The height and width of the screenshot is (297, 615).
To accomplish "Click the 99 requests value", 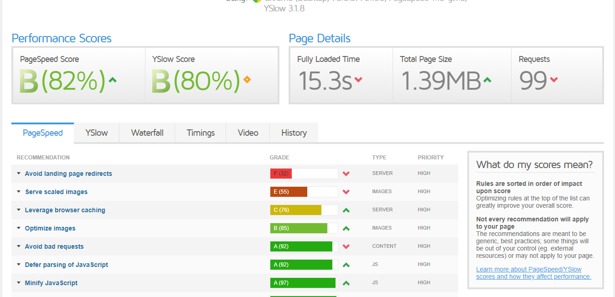I will [533, 81].
